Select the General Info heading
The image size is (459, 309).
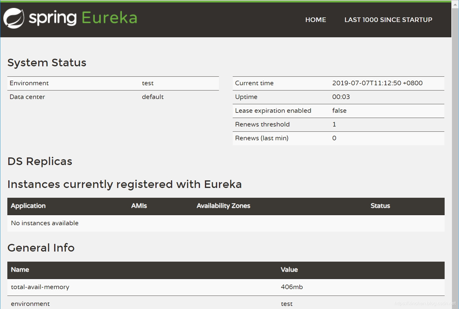pyautogui.click(x=41, y=248)
